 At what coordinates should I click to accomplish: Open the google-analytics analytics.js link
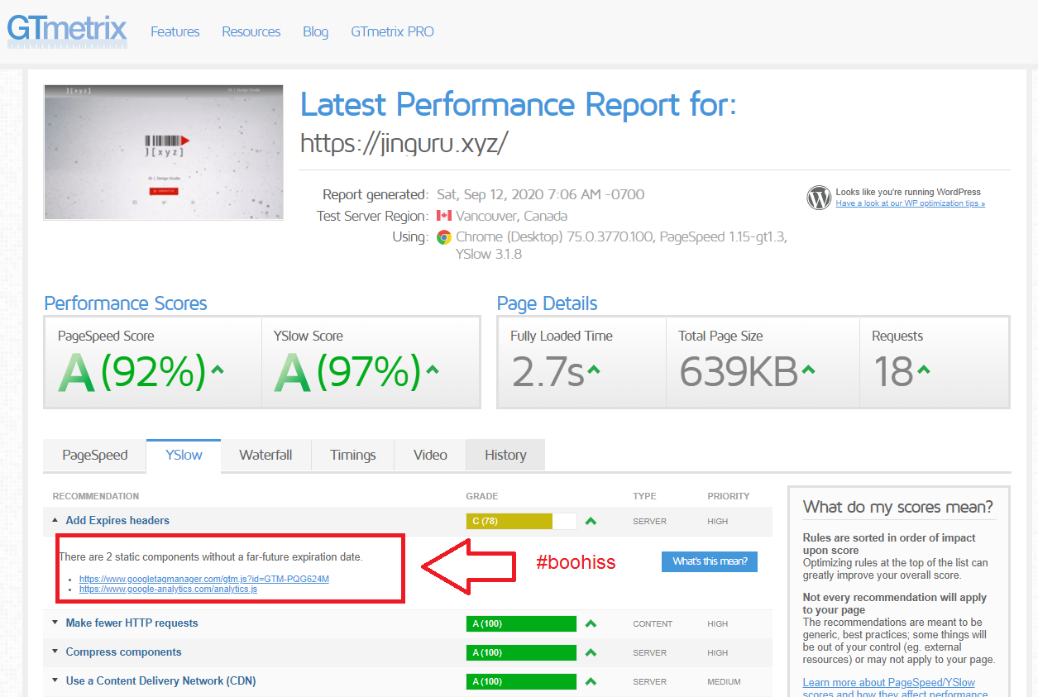pos(168,590)
